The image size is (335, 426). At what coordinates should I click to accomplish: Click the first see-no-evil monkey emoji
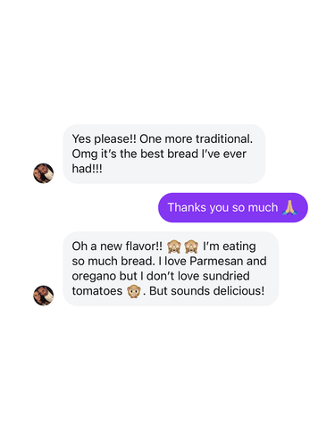174,246
